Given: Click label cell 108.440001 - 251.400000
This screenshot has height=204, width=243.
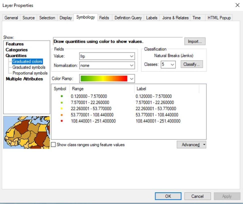Looking at the screenshot, I should (158, 121).
